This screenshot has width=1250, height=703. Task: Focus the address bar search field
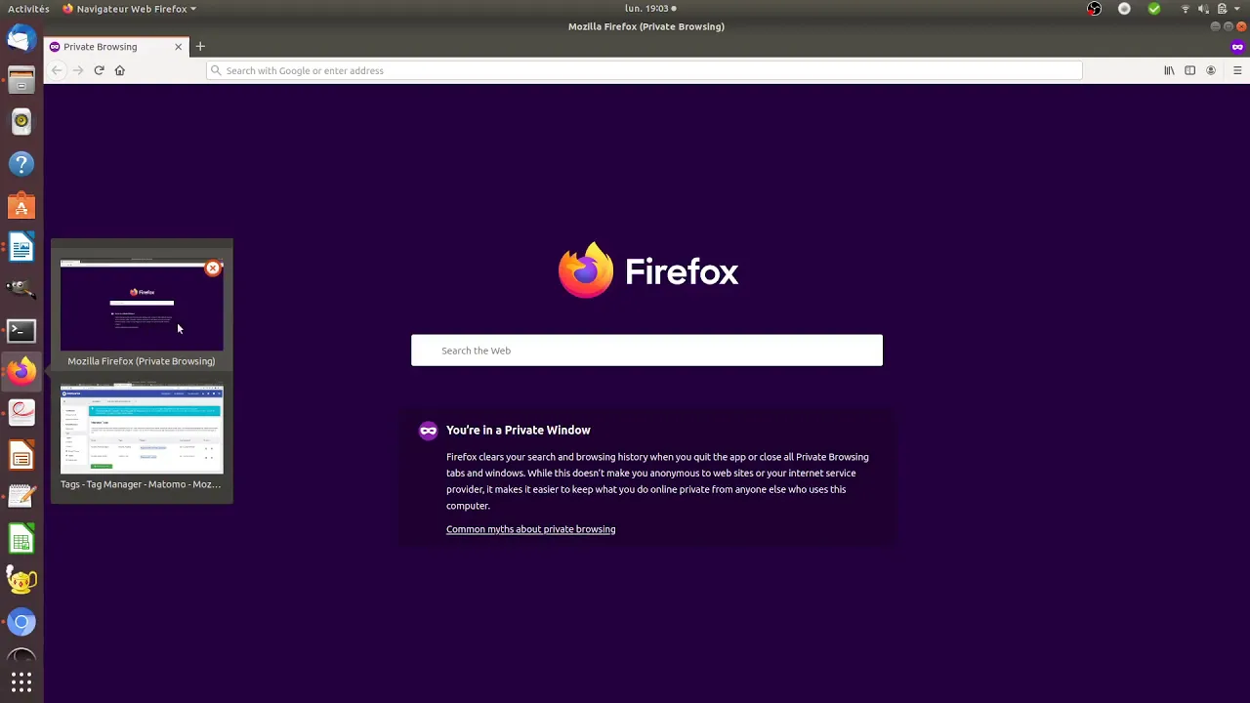click(x=645, y=70)
